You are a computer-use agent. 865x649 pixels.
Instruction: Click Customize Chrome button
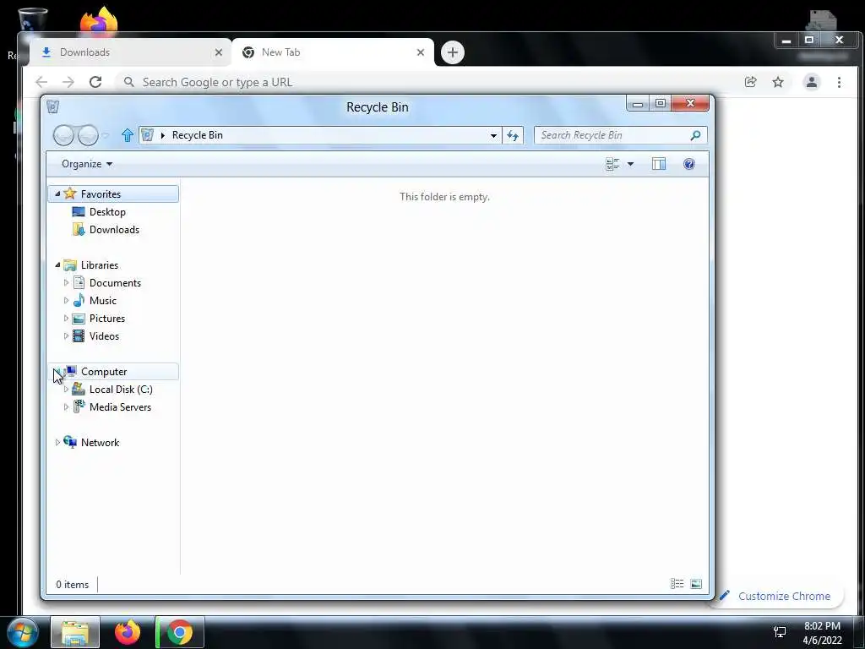776,596
